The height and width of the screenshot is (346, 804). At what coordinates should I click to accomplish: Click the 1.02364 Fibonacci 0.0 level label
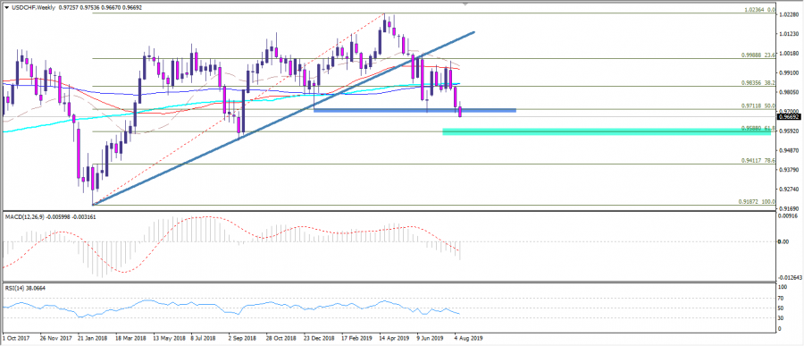click(x=758, y=10)
